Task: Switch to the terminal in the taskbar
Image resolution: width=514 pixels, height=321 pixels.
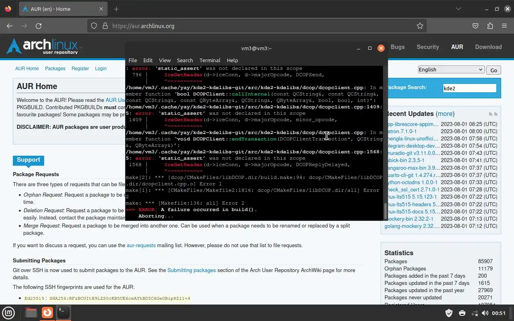Action: (x=63, y=312)
